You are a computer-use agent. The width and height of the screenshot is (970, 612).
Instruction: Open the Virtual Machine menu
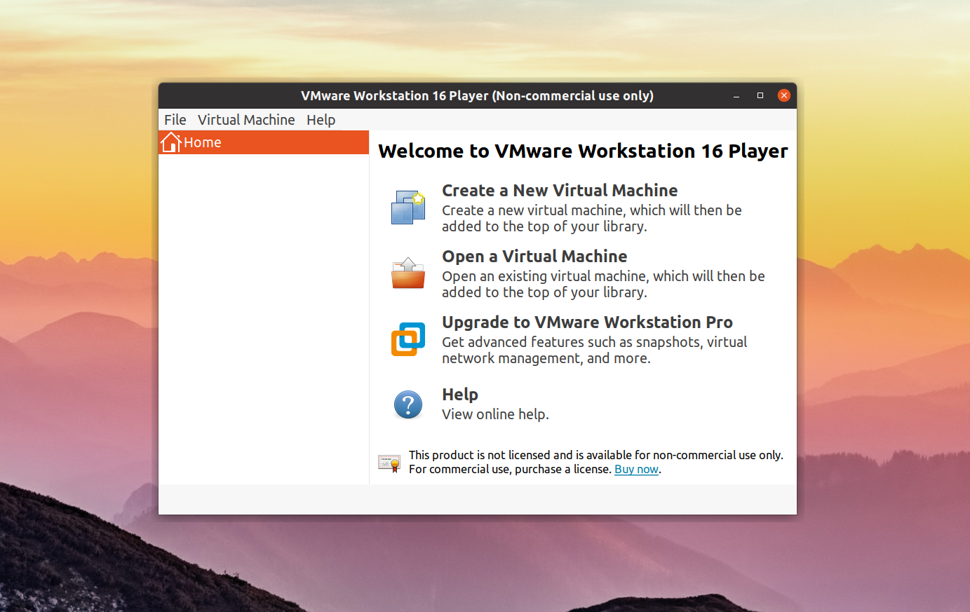coord(246,120)
